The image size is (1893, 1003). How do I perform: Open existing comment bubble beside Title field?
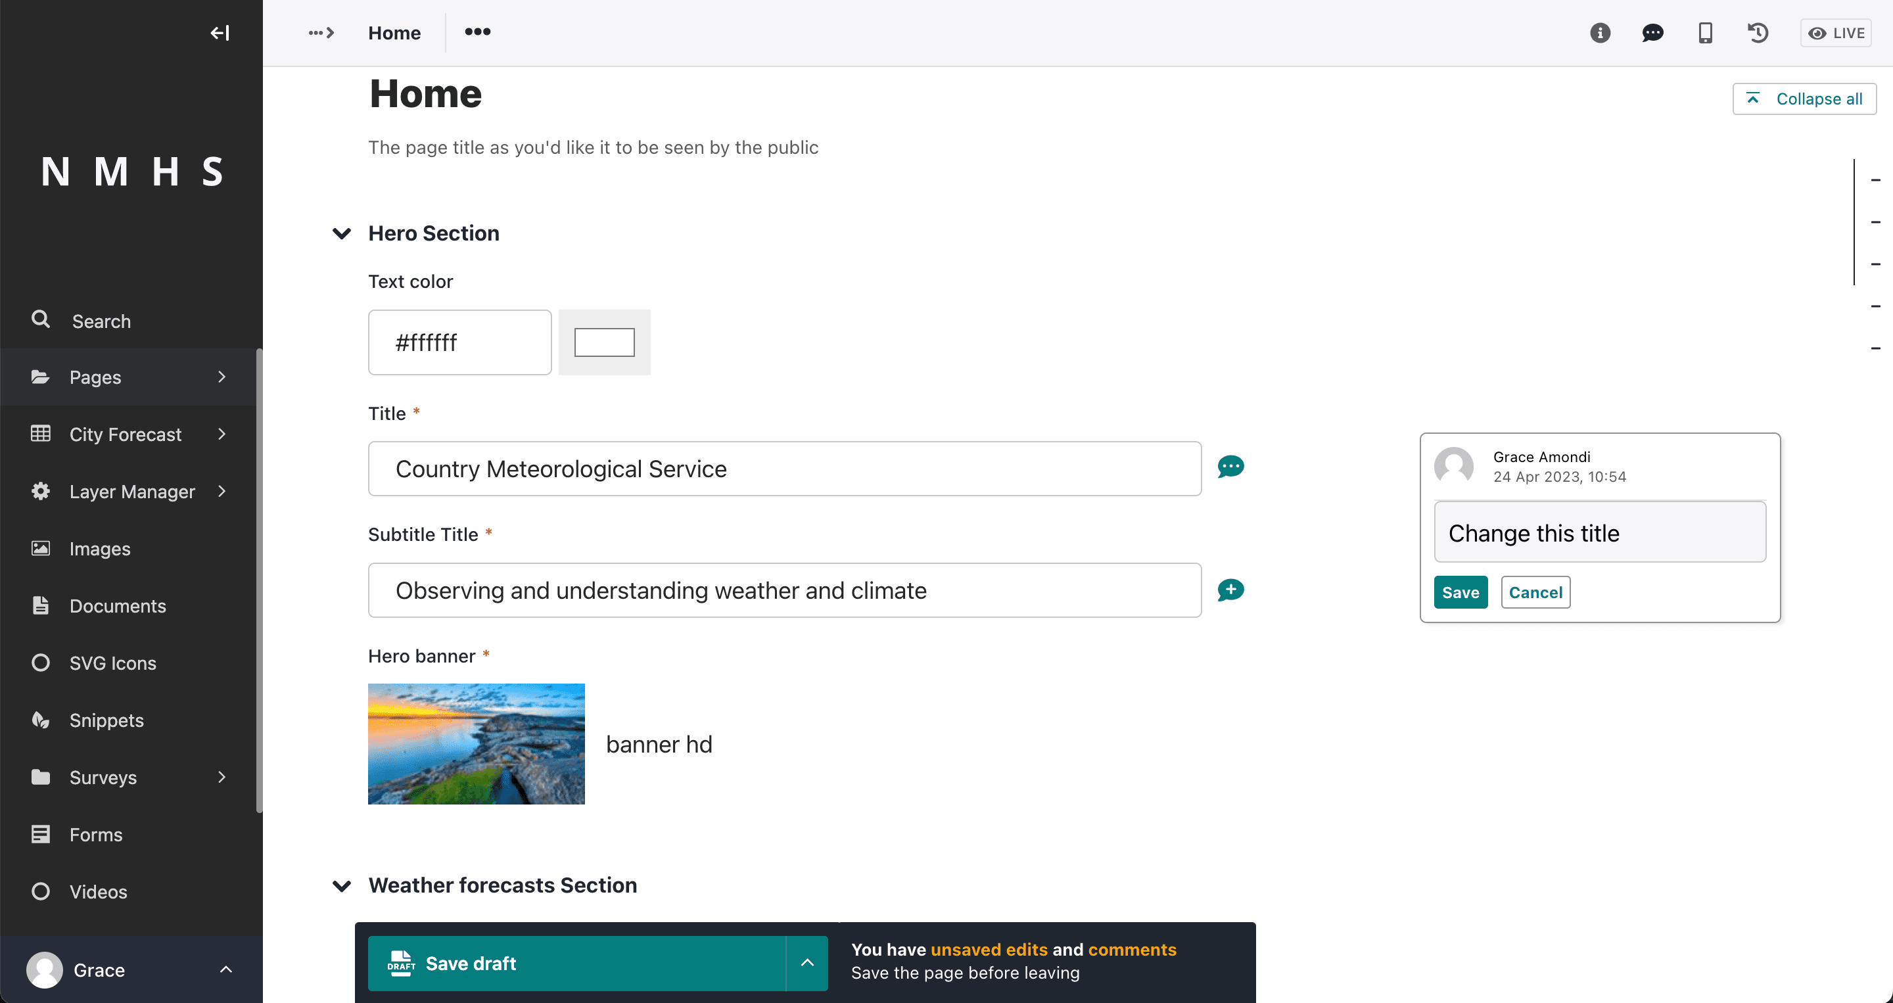pyautogui.click(x=1231, y=467)
